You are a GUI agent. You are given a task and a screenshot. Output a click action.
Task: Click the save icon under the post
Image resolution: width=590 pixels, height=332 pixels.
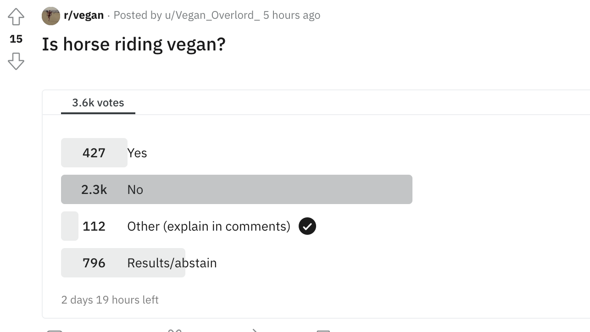point(323,330)
